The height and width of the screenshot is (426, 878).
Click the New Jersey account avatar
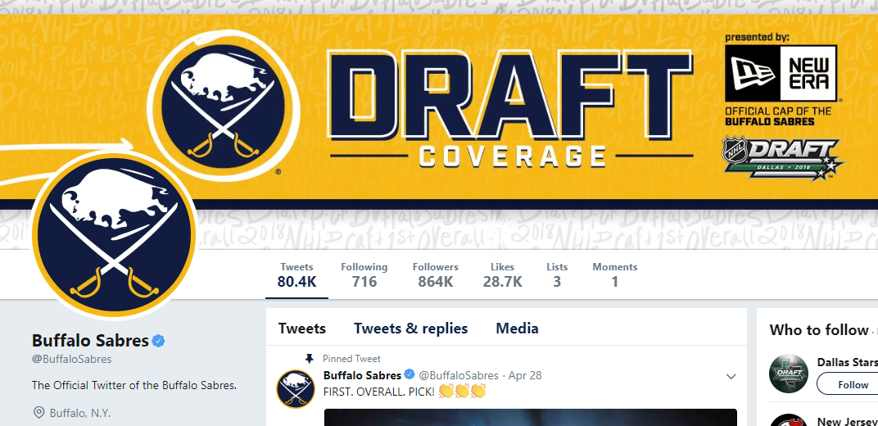(x=789, y=420)
